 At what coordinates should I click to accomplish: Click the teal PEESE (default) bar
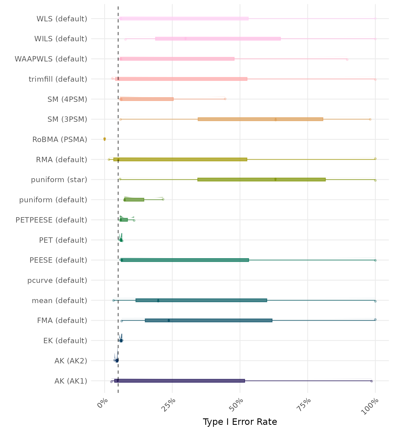pyautogui.click(x=185, y=260)
